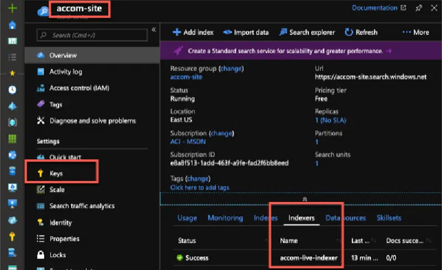Open the Dashboard icon in the portal sidebar
442x270 pixels.
(12, 41)
